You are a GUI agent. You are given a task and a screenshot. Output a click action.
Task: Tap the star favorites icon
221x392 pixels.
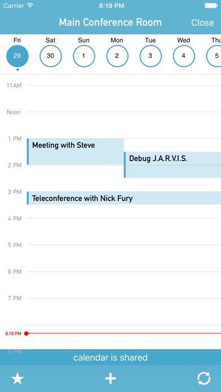tap(17, 378)
